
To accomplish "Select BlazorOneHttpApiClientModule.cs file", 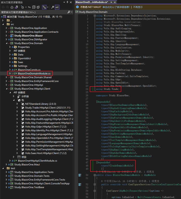I will point(37,161).
